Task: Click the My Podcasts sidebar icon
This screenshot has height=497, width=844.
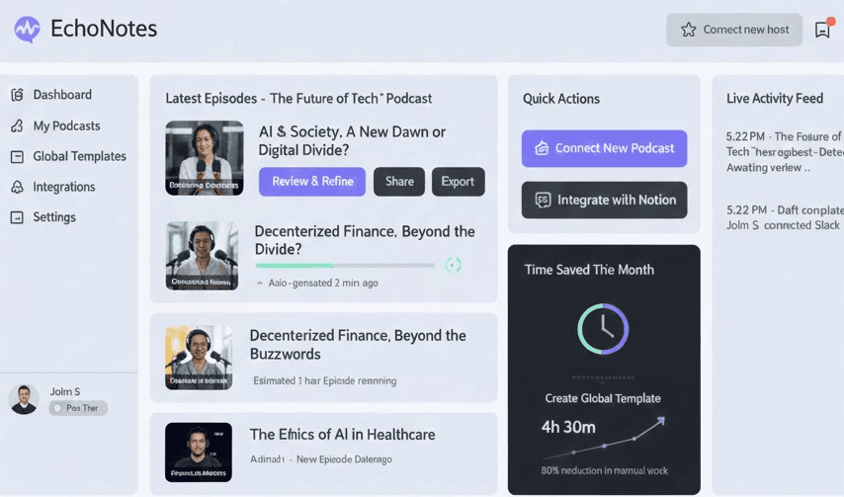Action: click(17, 125)
